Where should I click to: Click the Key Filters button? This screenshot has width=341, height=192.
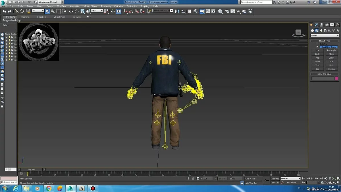(x=292, y=183)
